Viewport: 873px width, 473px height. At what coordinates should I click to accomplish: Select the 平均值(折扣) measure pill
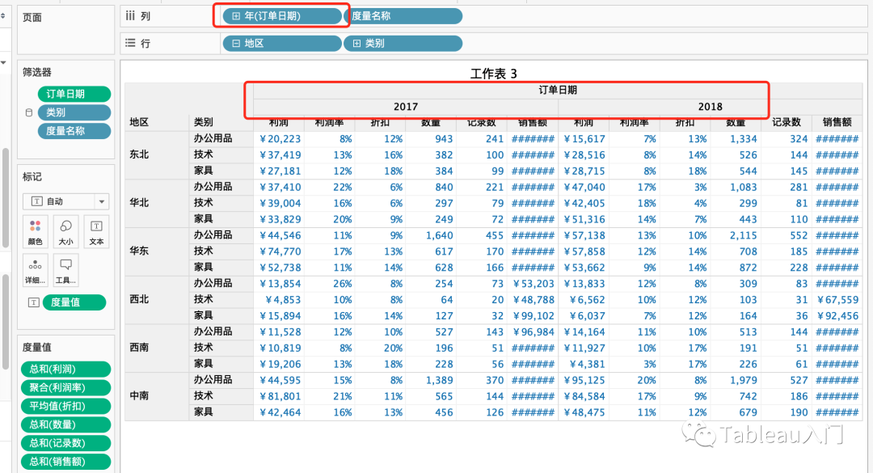click(65, 406)
